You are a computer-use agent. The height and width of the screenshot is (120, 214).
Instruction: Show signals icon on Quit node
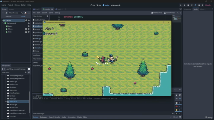26,32
